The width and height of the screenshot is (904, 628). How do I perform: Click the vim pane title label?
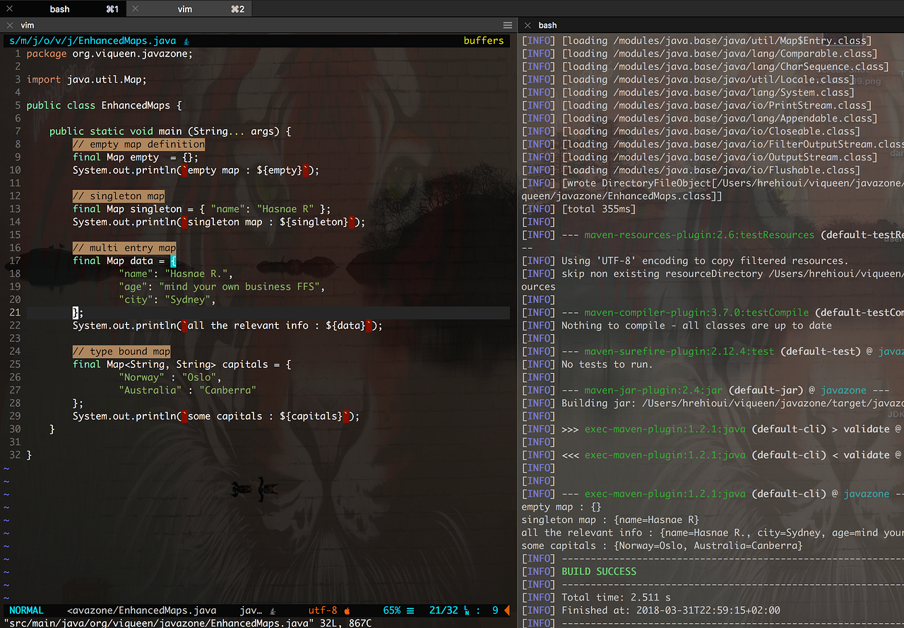(28, 25)
